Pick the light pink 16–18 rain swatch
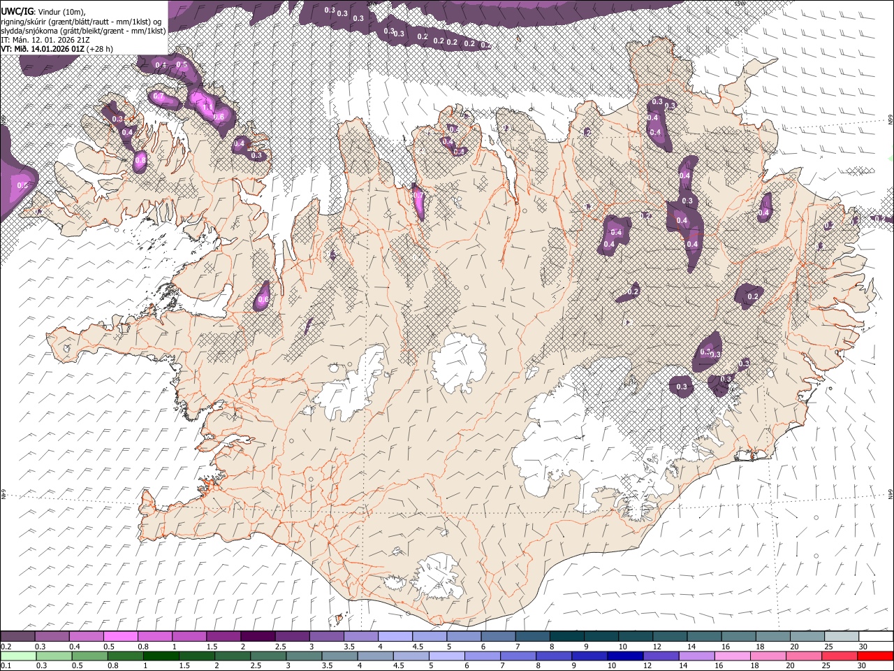Screen dimensions: 894x671 (731, 656)
